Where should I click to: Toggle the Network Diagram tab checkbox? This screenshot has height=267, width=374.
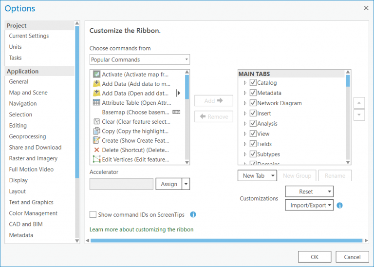[x=253, y=103]
